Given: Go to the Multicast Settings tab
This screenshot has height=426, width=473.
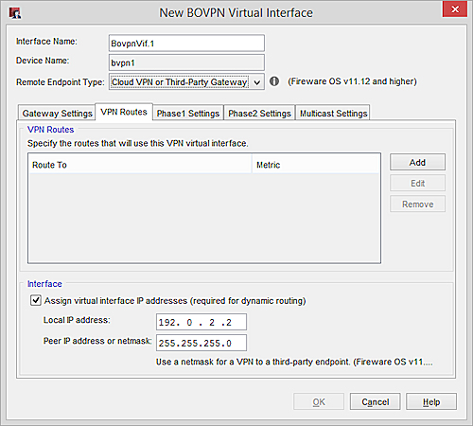Looking at the screenshot, I should [333, 113].
